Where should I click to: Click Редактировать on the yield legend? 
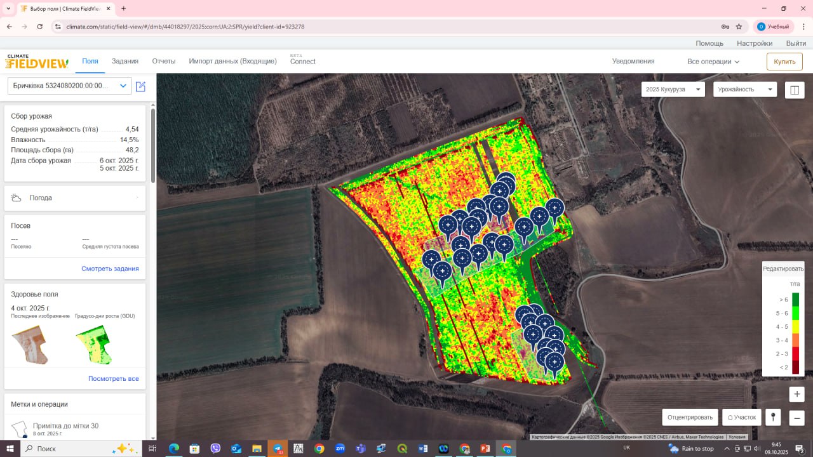pos(783,268)
